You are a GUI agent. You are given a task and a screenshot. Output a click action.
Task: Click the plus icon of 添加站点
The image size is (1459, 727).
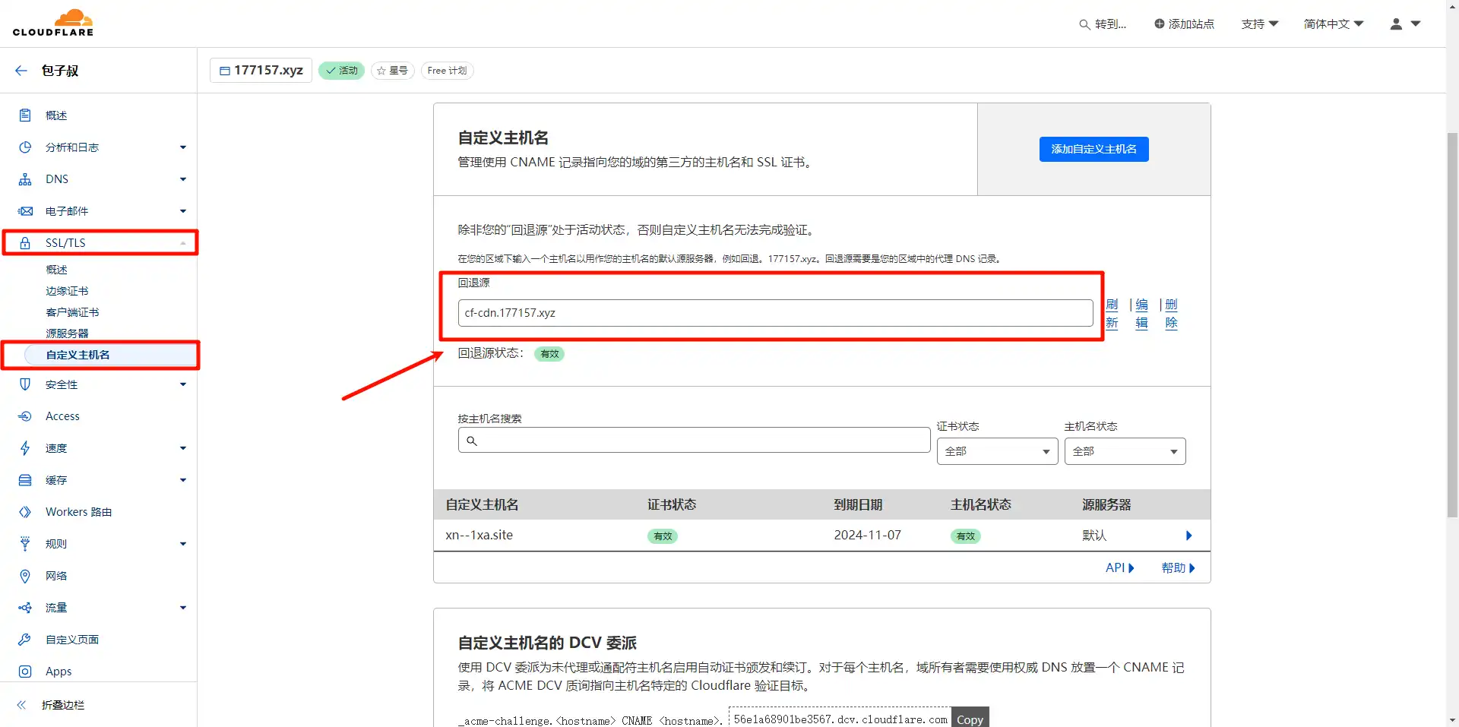coord(1160,24)
